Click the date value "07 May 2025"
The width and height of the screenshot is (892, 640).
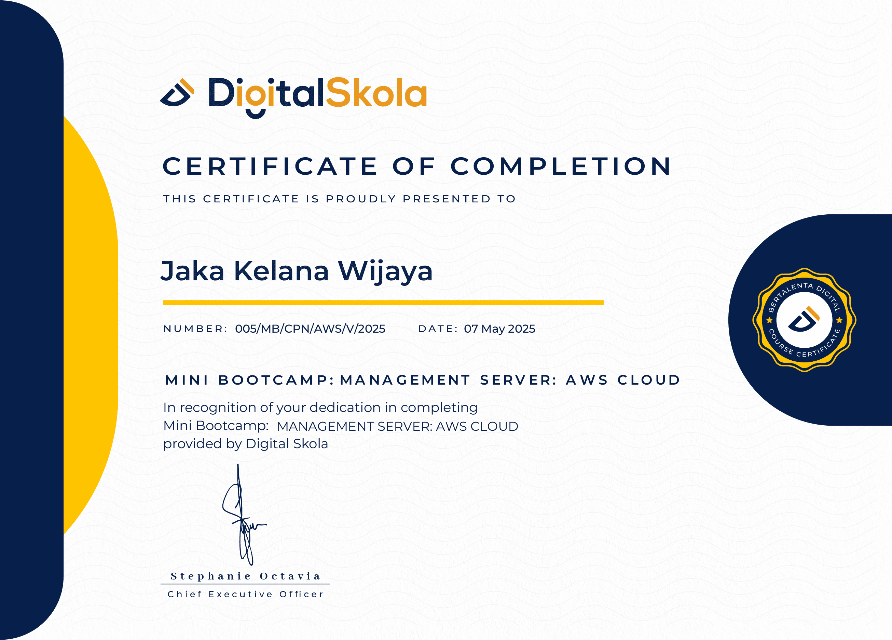coord(499,329)
